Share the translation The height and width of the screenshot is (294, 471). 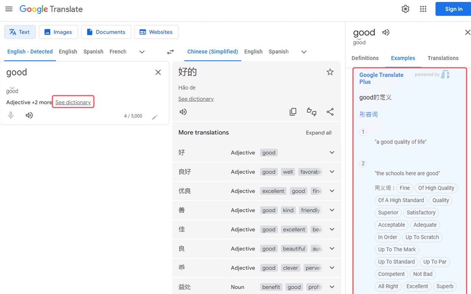330,112
